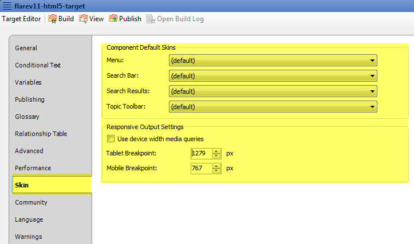This screenshot has width=414, height=244.
Task: Click the Tablet Breakpoint input field
Action: coord(201,153)
